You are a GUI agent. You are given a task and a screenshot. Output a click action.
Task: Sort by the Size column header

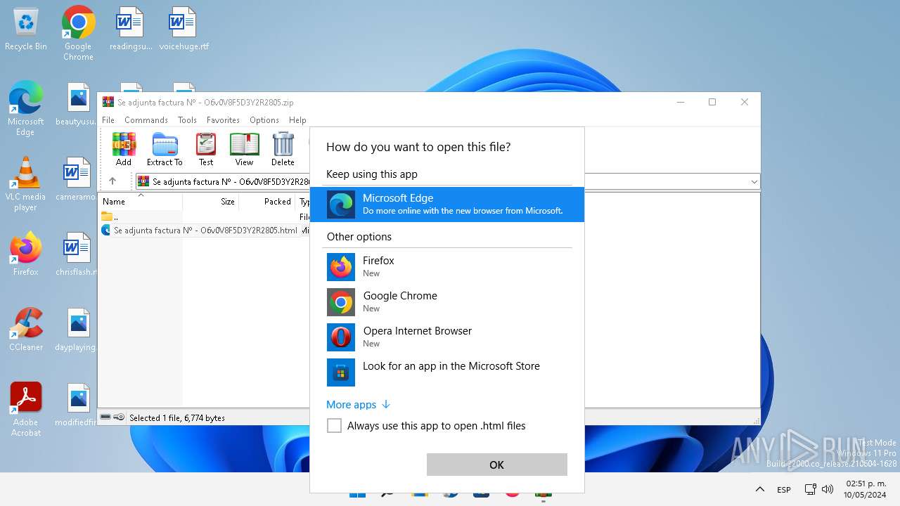coord(211,202)
